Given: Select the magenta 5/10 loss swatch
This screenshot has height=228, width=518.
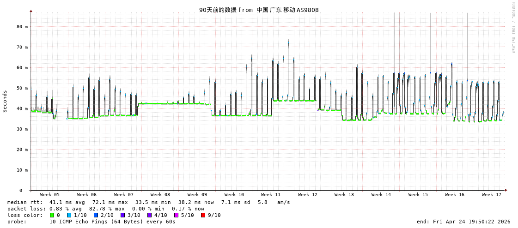Looking at the screenshot, I should click(x=176, y=215).
